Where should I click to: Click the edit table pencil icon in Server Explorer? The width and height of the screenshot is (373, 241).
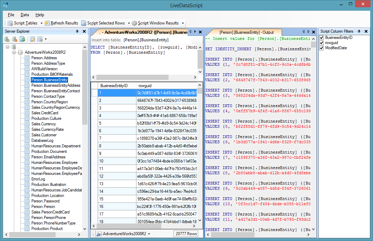(x=32, y=39)
